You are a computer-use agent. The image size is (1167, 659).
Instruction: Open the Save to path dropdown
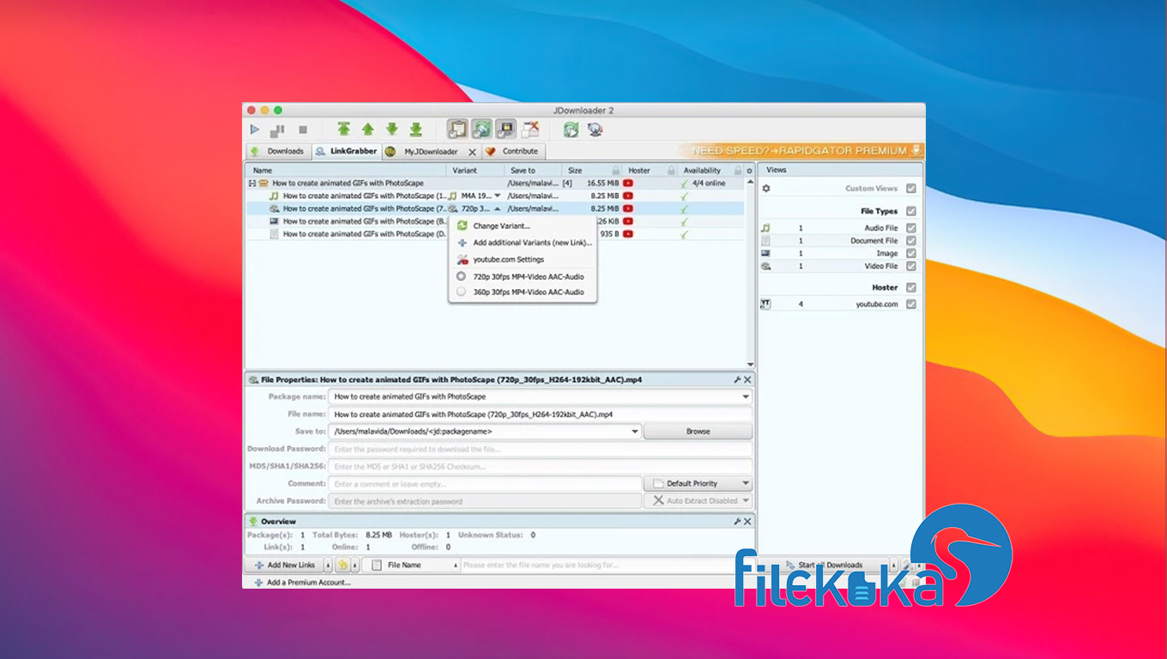pyautogui.click(x=635, y=432)
